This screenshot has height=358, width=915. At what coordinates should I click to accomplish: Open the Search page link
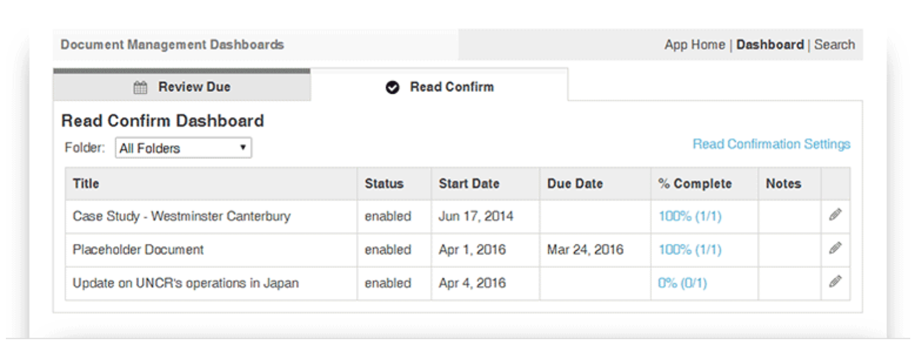click(834, 45)
